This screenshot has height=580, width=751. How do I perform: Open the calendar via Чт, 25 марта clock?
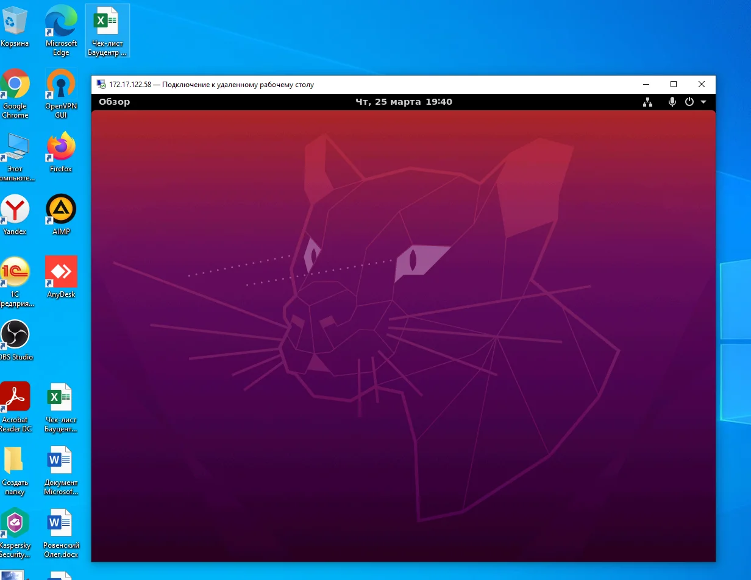coord(404,102)
